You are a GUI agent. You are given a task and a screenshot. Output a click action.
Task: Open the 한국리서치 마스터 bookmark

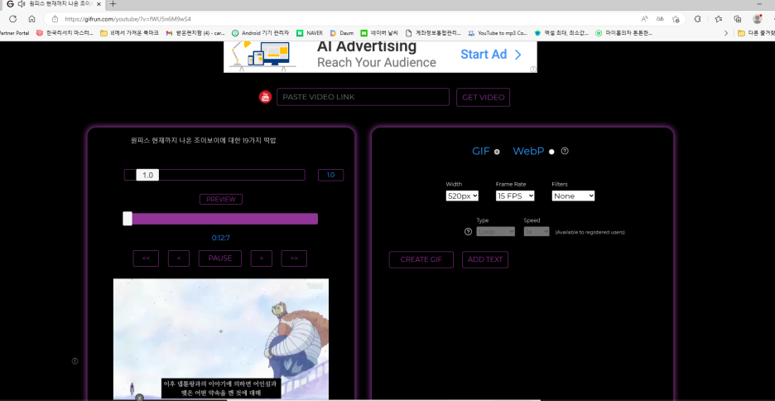(x=65, y=33)
